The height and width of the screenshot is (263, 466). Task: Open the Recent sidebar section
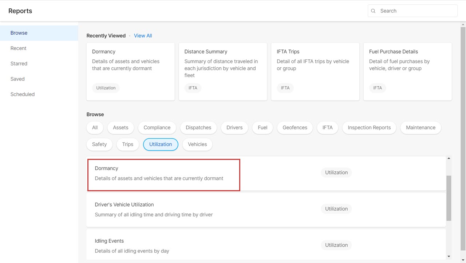pyautogui.click(x=39, y=48)
